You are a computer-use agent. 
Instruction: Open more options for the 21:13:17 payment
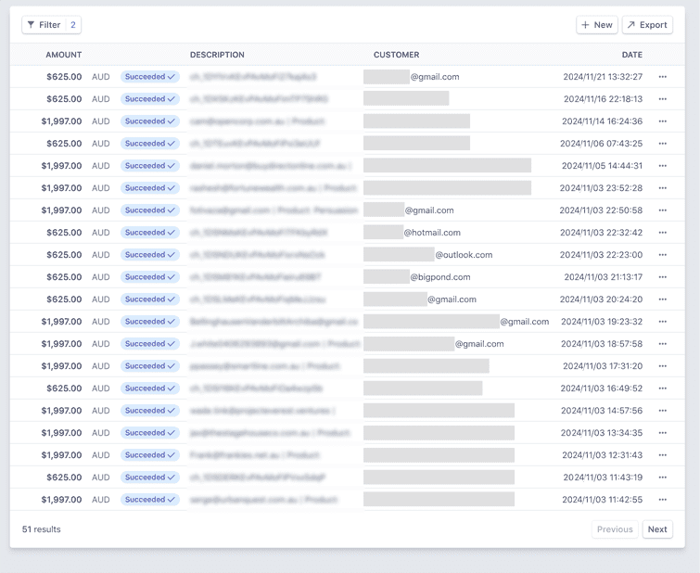click(663, 277)
